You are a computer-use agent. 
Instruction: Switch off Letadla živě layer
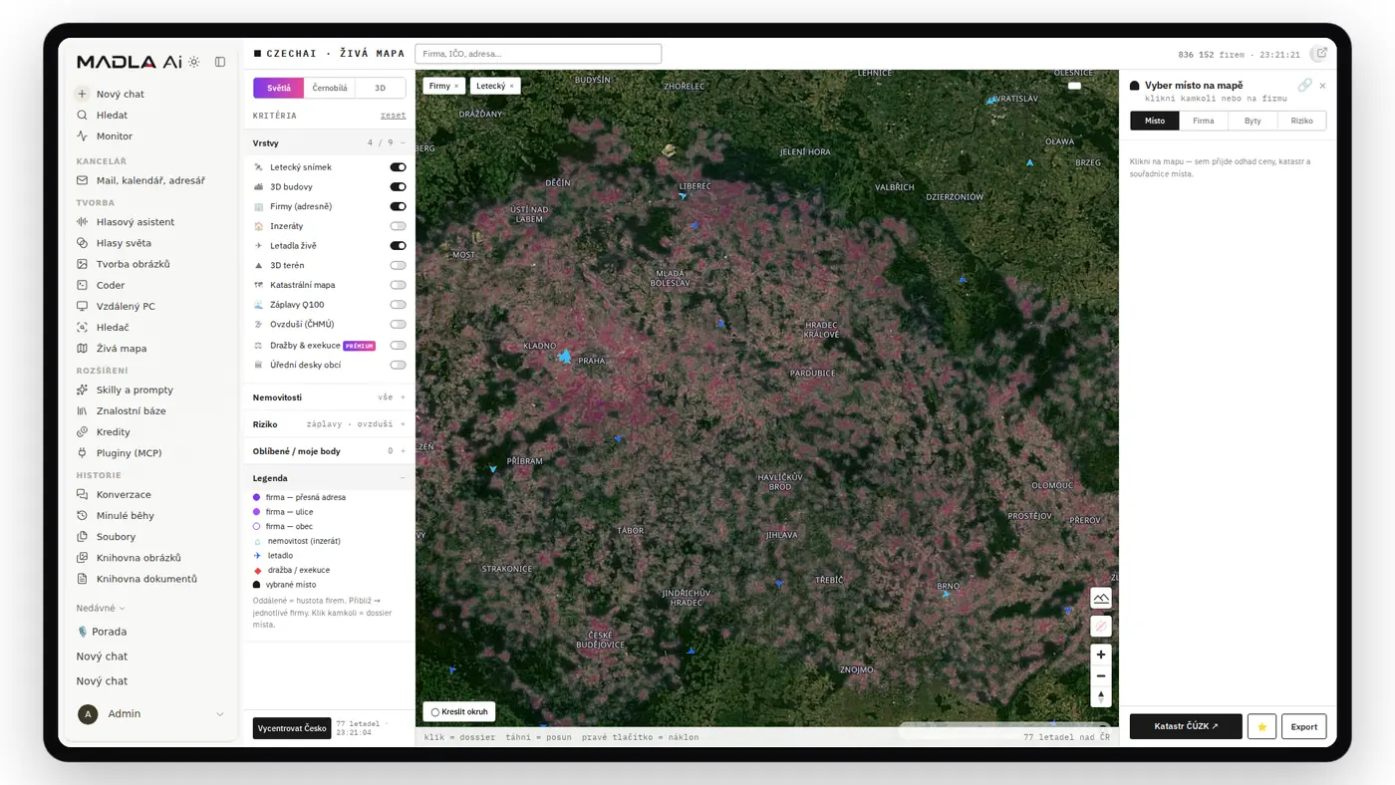(398, 245)
